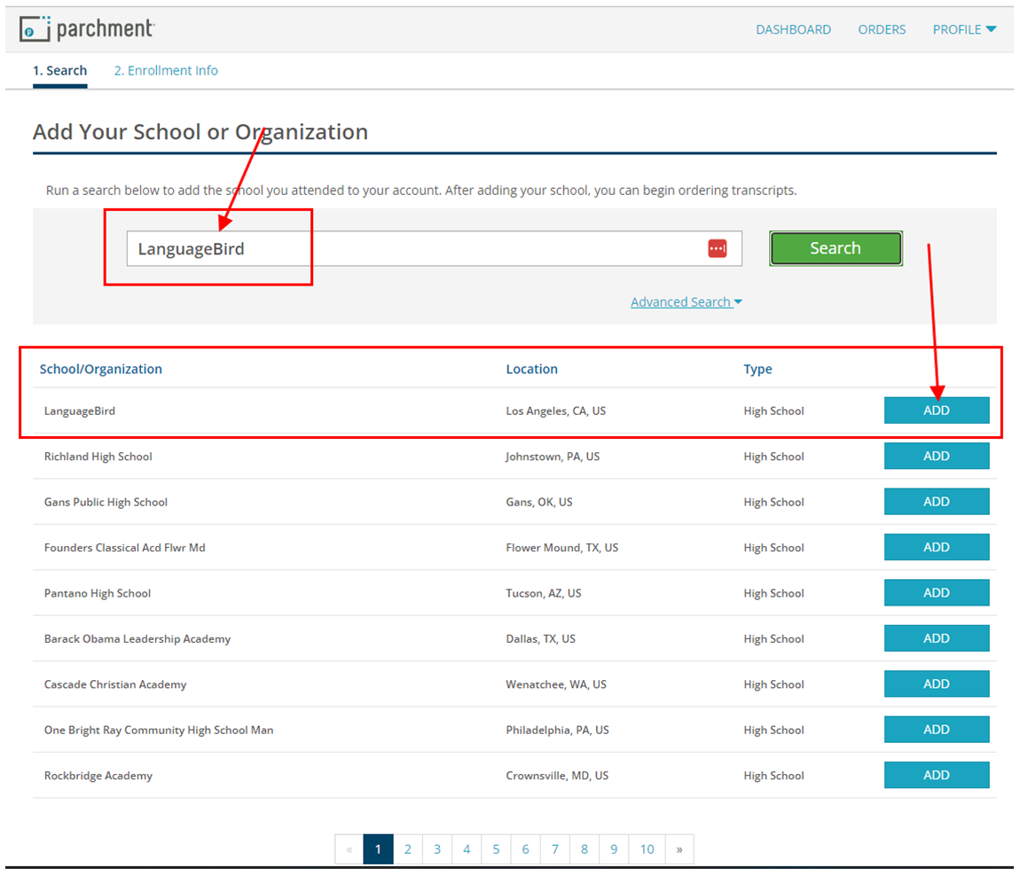Click Rockbridge Academy name
This screenshot has height=883, width=1028.
(98, 776)
